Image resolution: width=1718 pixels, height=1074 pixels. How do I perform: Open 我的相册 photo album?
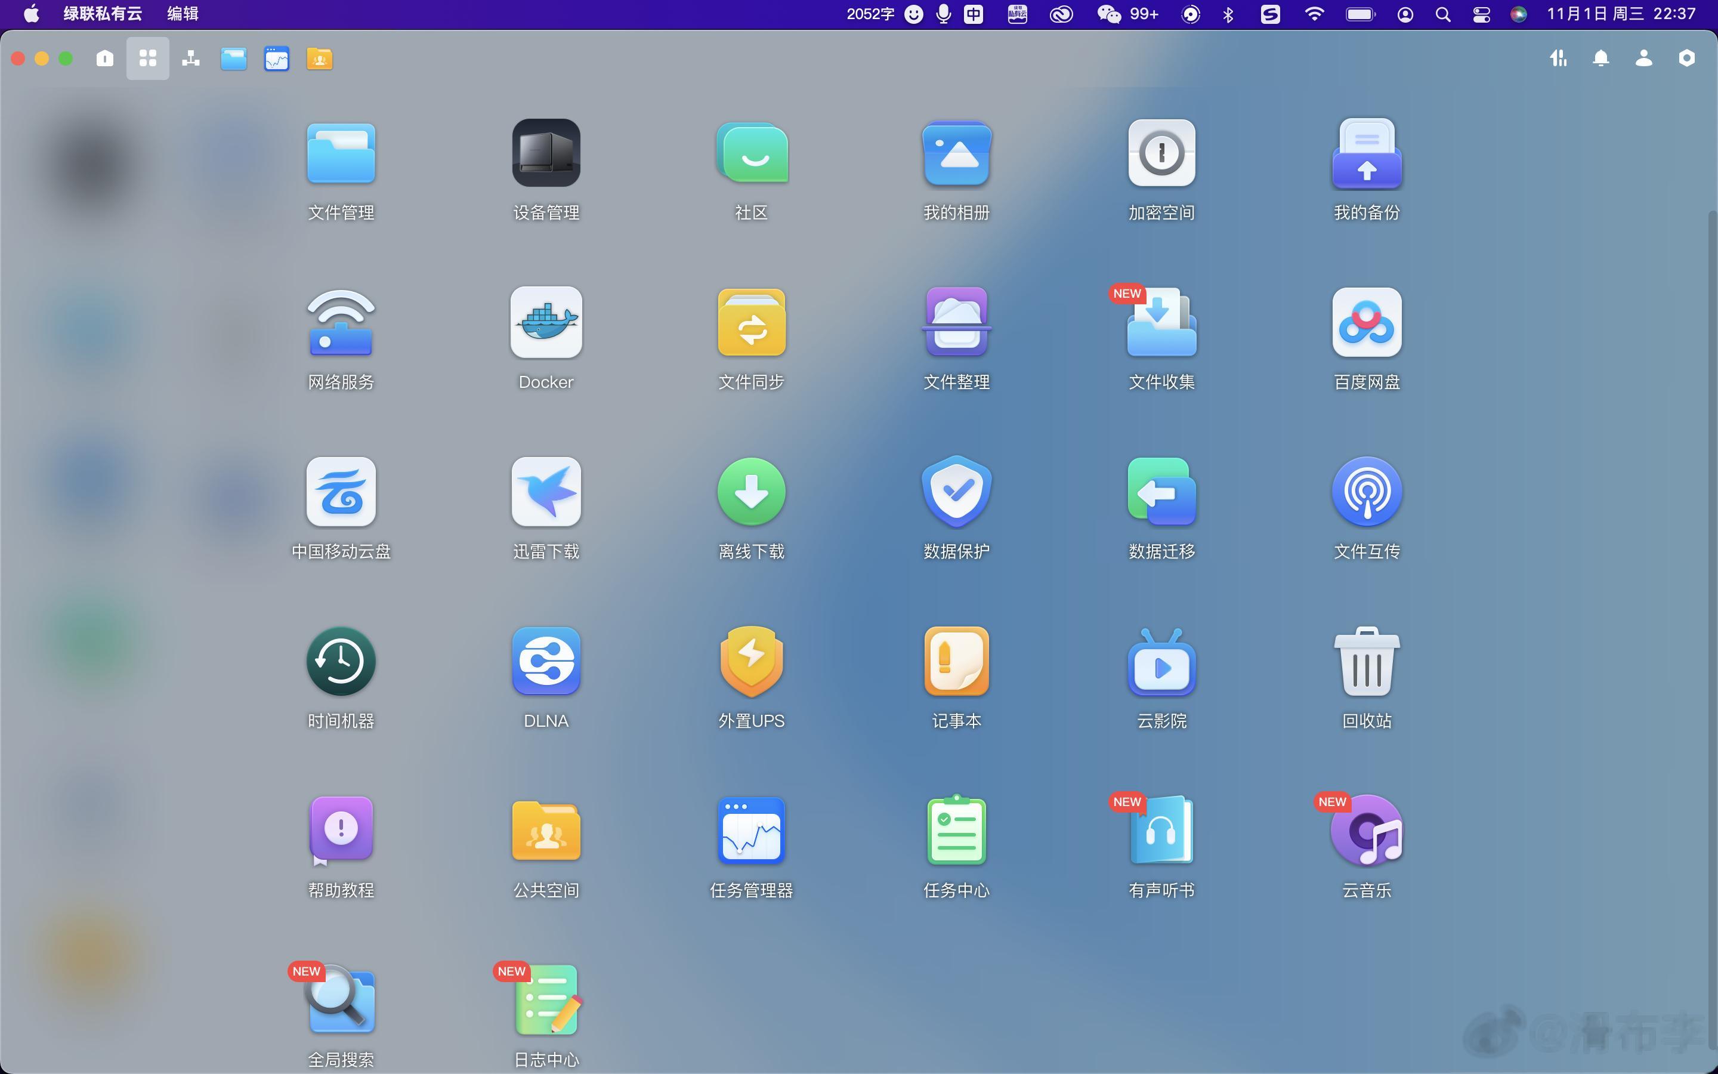pyautogui.click(x=956, y=153)
